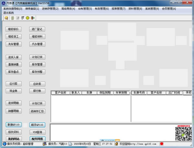Click 联系人 column header
The width and height of the screenshot is (194, 148).
(76, 93)
